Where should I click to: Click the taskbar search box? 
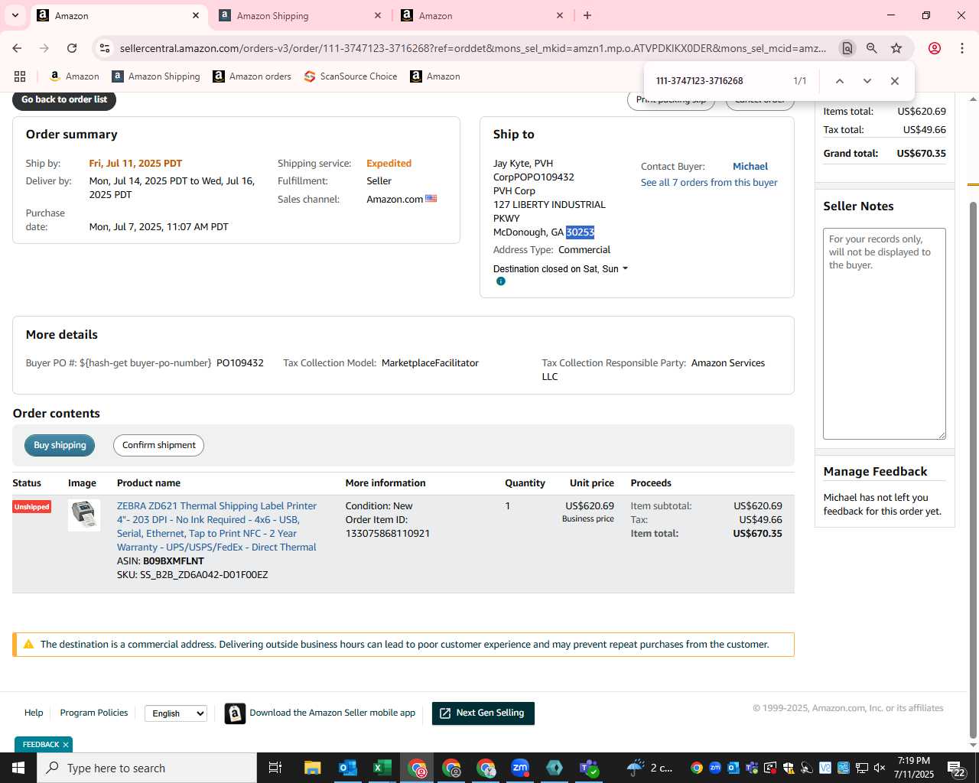(147, 768)
